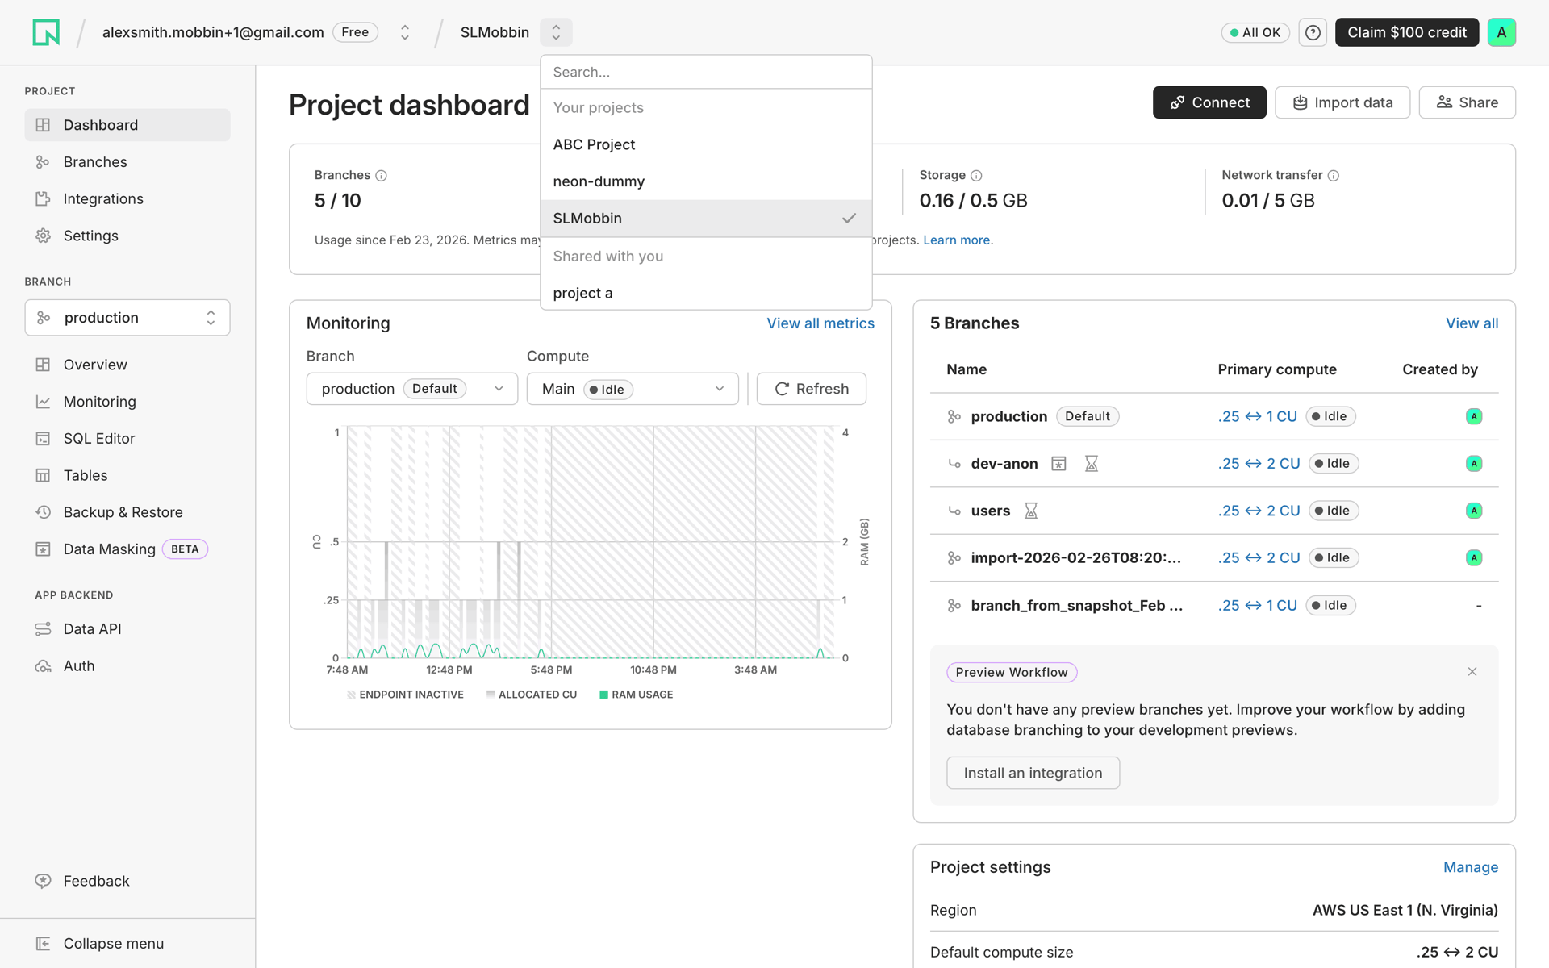This screenshot has height=968, width=1549.
Task: Open Backup & Restore
Action: 127,512
